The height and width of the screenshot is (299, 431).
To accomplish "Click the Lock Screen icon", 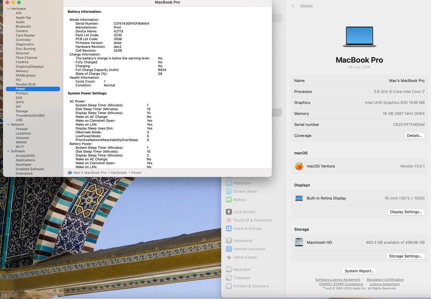I will [229, 212].
